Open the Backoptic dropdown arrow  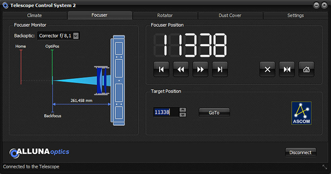tap(76, 36)
